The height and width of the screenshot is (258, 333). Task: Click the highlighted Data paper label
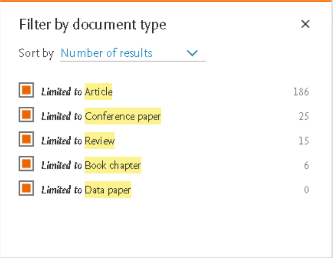(x=108, y=190)
